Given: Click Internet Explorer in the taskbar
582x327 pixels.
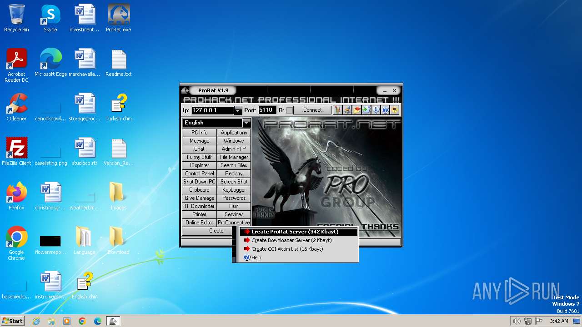Looking at the screenshot, I should 36,321.
